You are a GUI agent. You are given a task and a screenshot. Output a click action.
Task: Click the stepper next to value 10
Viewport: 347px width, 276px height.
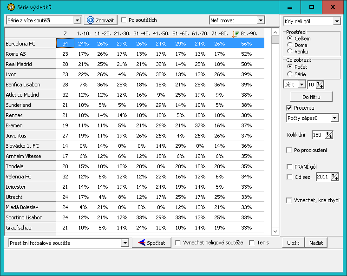(320, 85)
